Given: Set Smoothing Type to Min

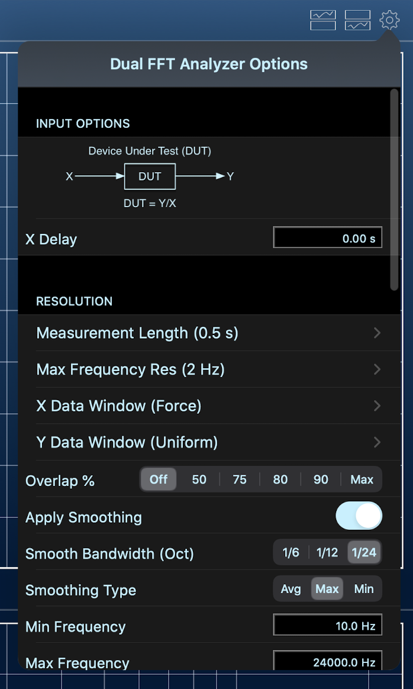Looking at the screenshot, I should [x=363, y=589].
